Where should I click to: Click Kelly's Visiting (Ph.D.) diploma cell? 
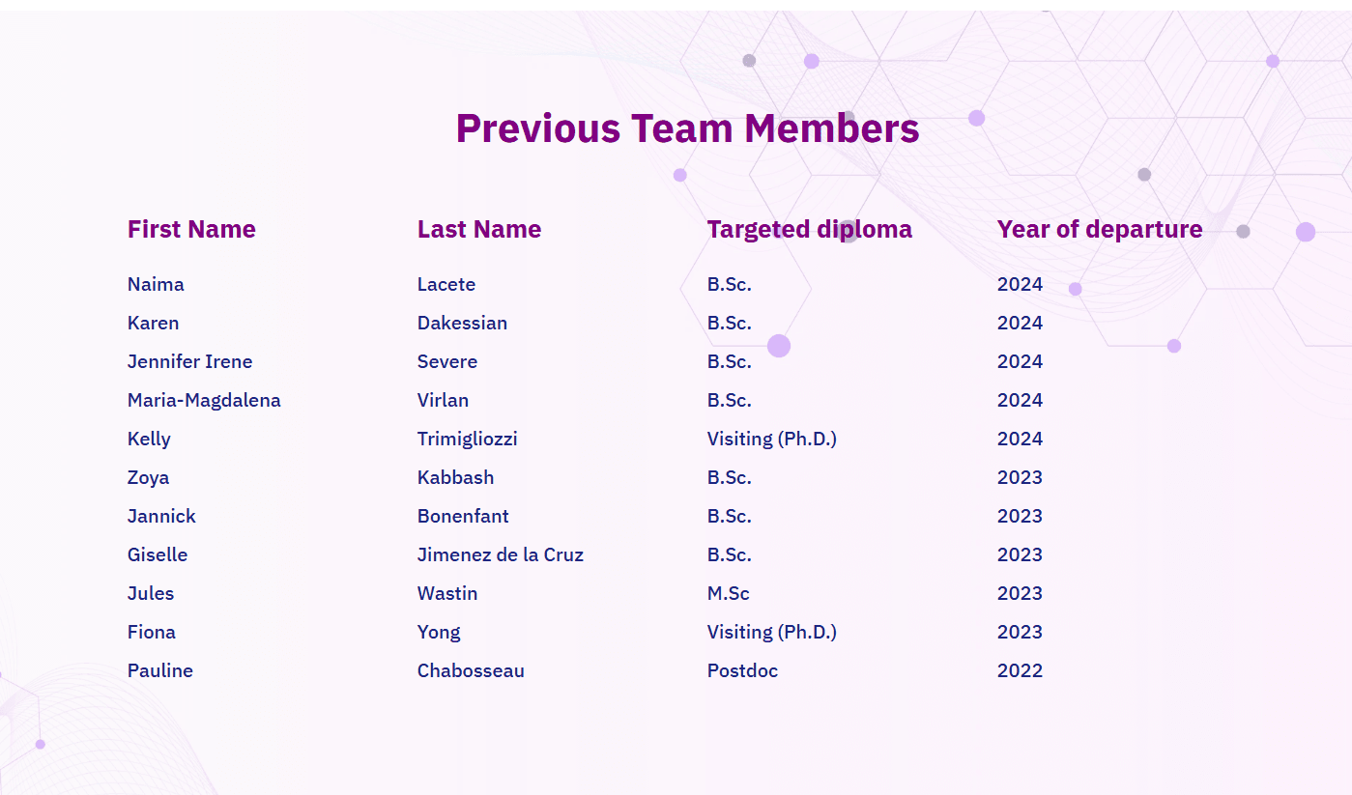tap(772, 439)
